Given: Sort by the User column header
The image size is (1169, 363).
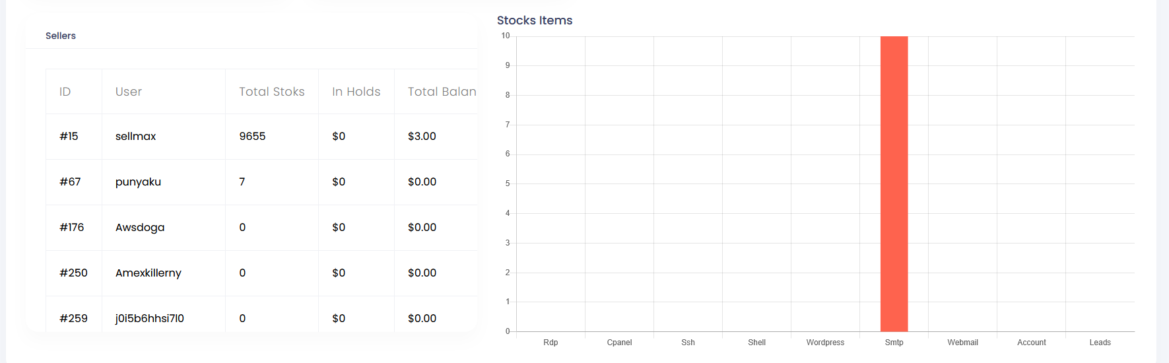Looking at the screenshot, I should coord(129,92).
